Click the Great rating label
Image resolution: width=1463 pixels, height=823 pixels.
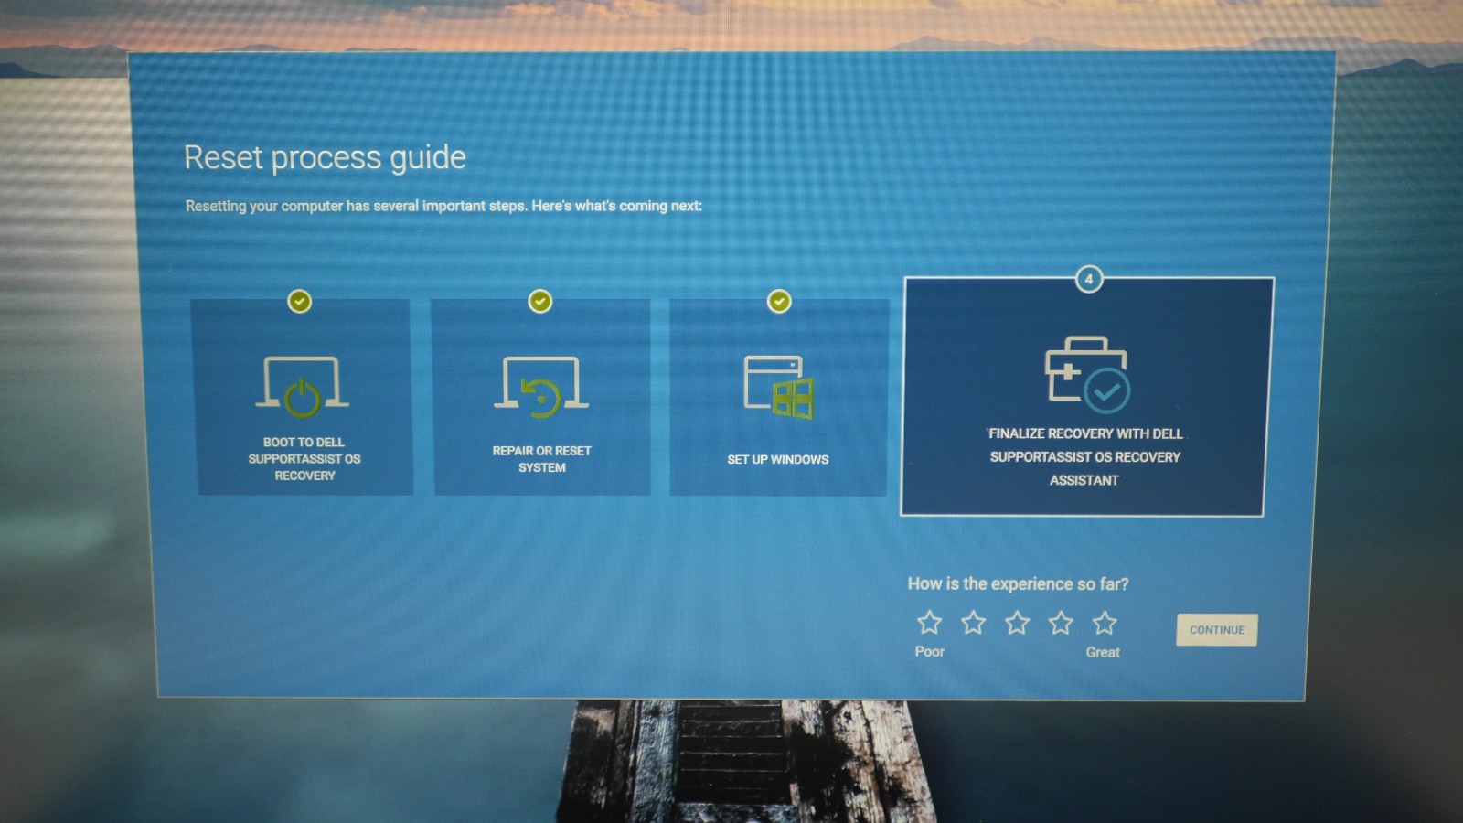1103,652
